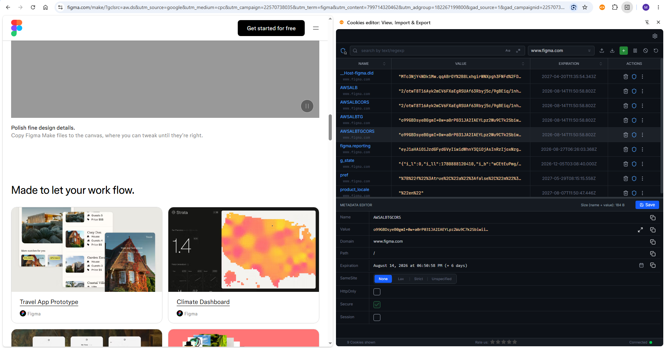Screen dimensions: 665x348
Task: Delete the g_state cookie
Action: tap(625, 164)
